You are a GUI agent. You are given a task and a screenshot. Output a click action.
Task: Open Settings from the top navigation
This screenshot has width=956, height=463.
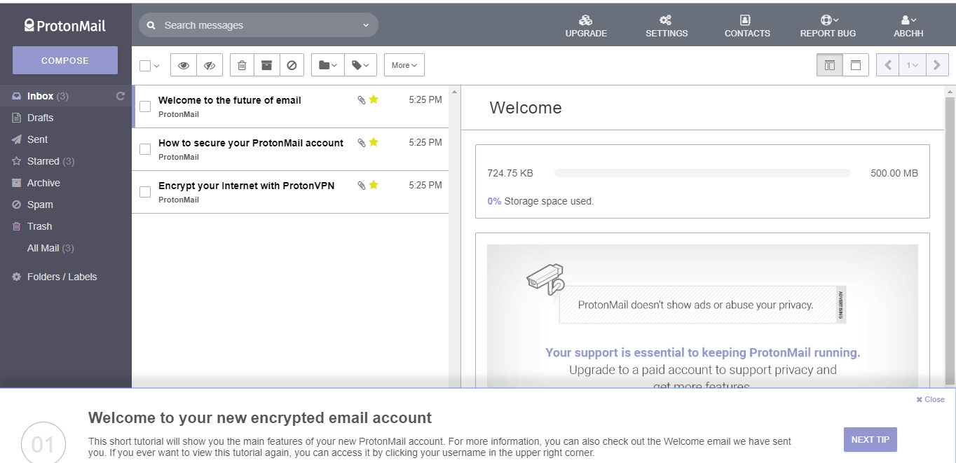click(666, 26)
